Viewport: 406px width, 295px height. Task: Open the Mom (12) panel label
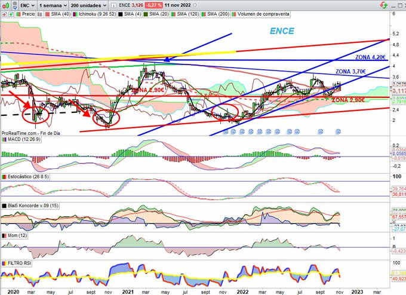point(17,235)
